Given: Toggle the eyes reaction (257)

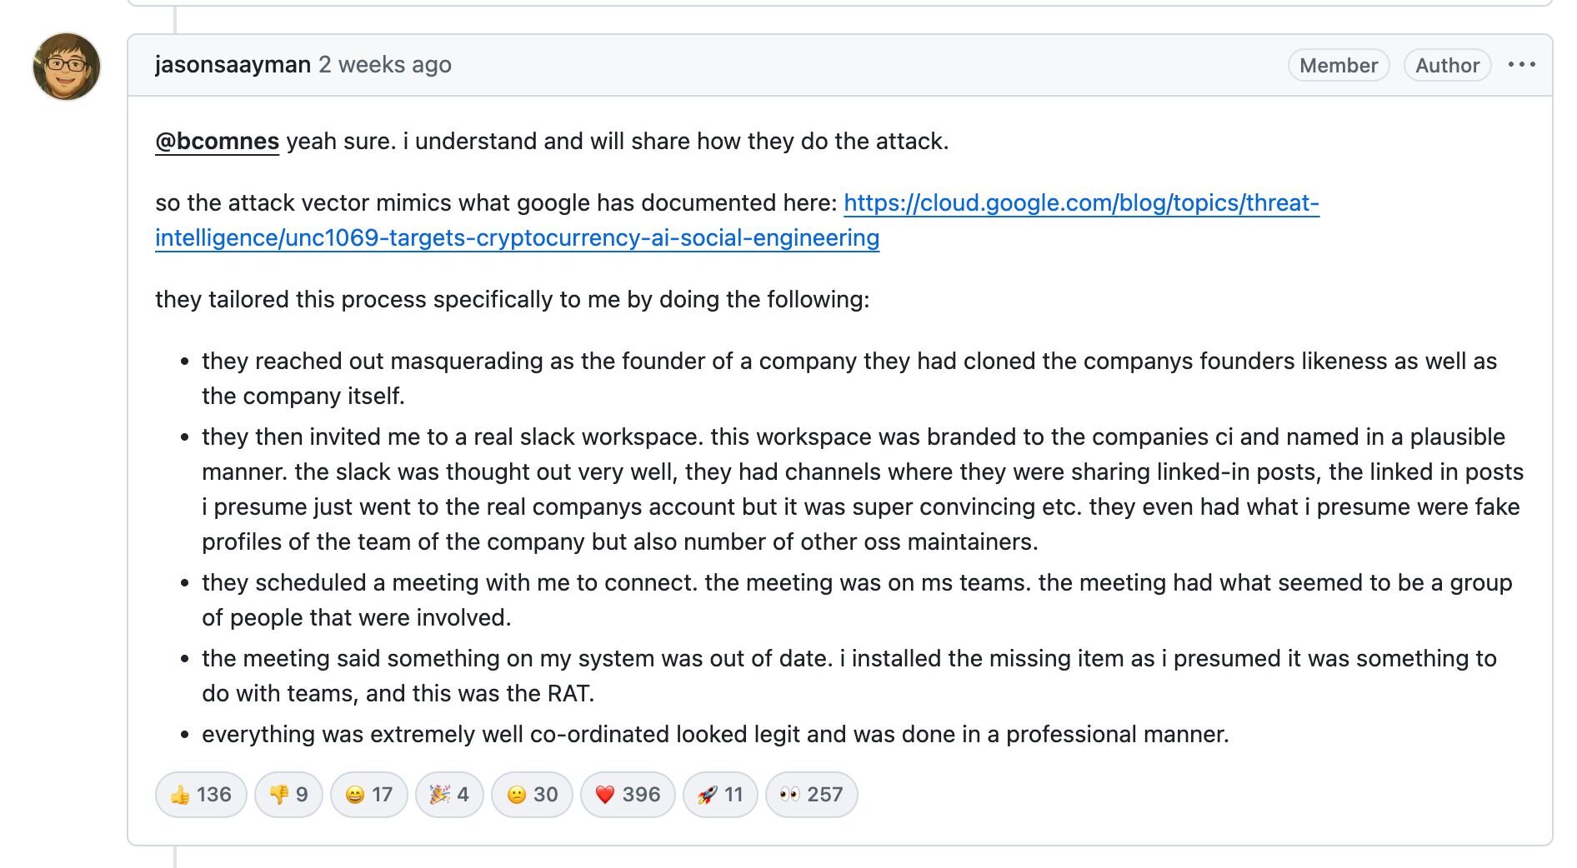Looking at the screenshot, I should click(811, 795).
